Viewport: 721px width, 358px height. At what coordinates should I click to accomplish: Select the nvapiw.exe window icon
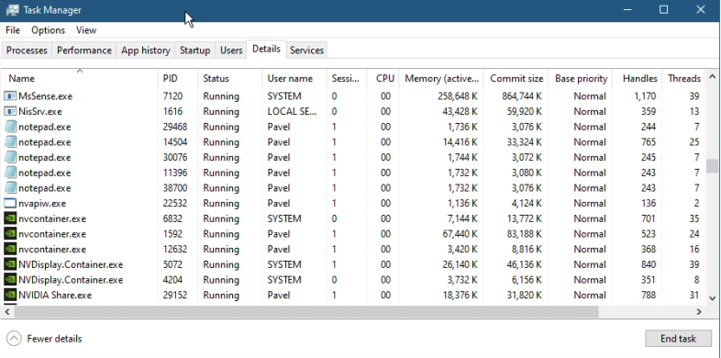pos(10,204)
